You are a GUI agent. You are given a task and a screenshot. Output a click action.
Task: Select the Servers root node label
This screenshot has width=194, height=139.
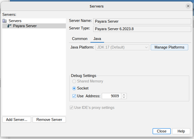[x=15, y=21]
